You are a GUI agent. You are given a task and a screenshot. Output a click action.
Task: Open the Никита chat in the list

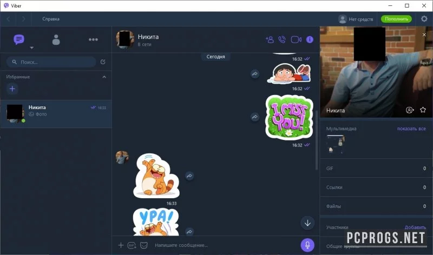tap(56, 113)
